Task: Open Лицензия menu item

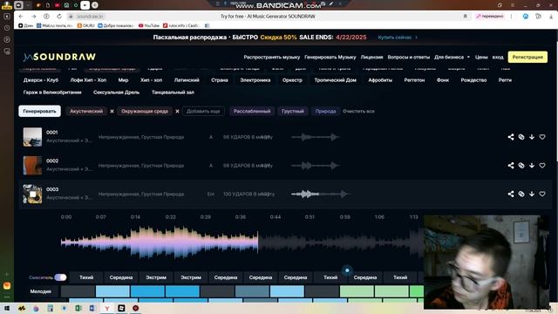Action: tap(371, 58)
